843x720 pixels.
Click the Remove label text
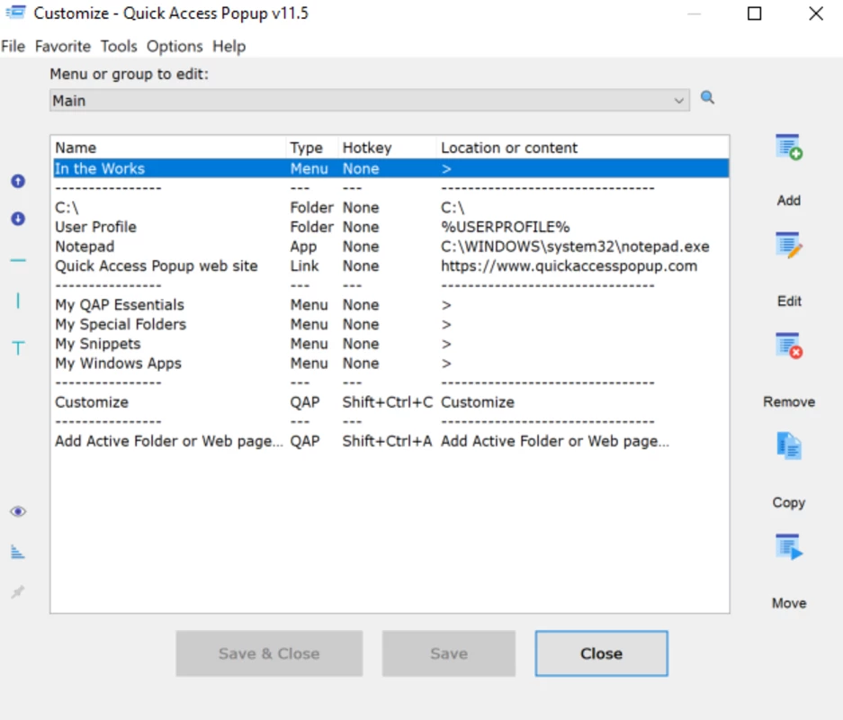(789, 401)
